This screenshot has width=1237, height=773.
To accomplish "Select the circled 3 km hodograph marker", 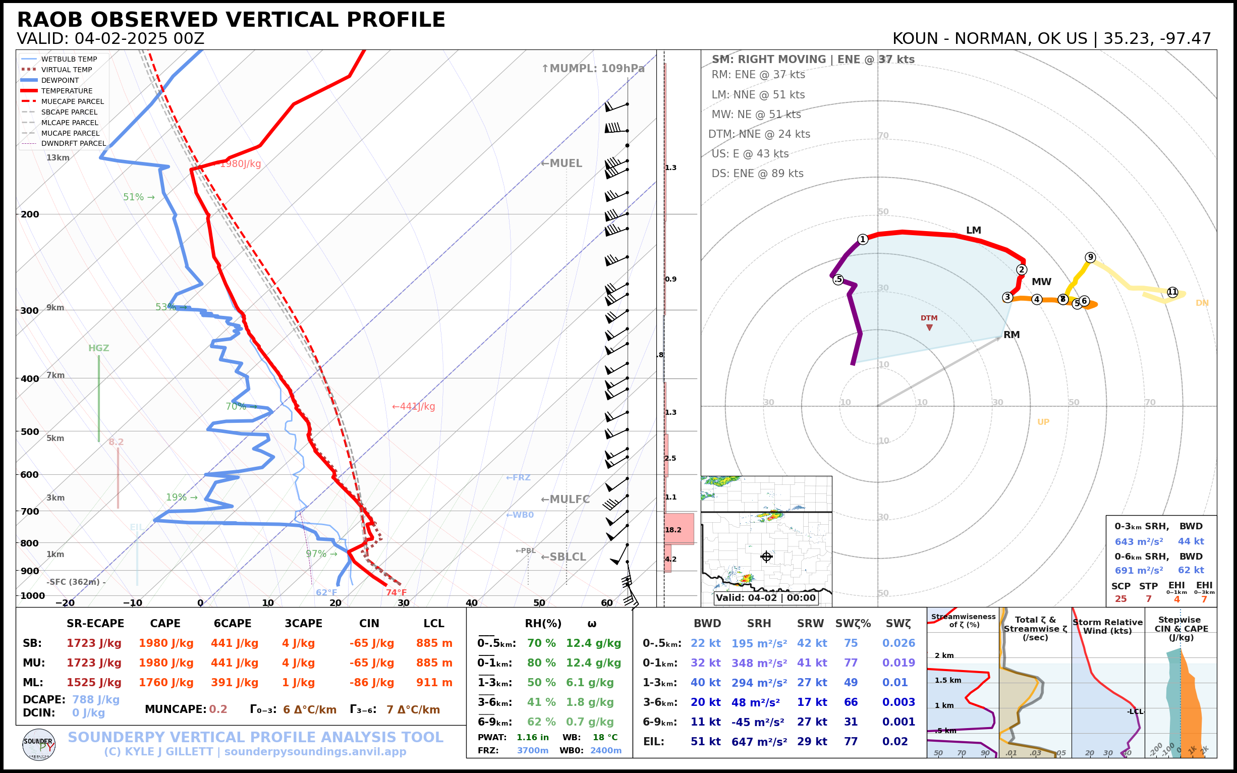I will tap(1007, 297).
